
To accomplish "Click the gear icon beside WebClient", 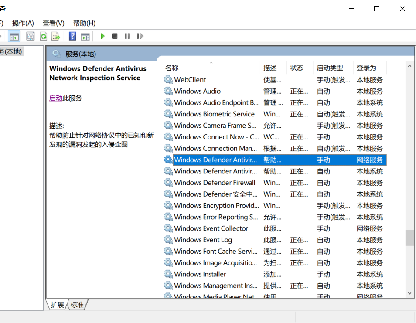I will point(168,80).
